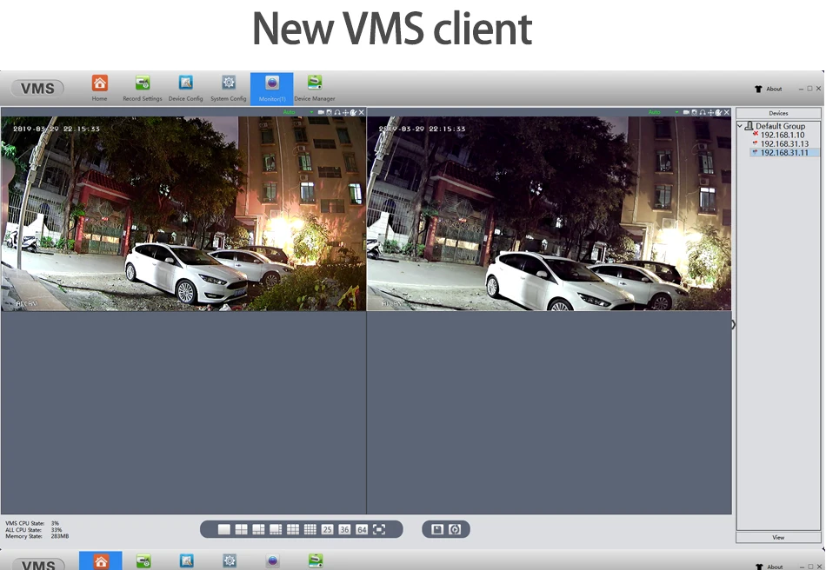Screen dimensions: 826x570
Task: Click Device Manager icon in bottom VMS window
Action: tap(316, 561)
